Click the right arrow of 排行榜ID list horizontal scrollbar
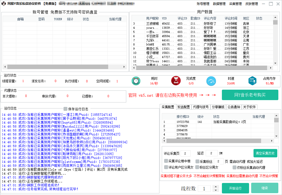The width and height of the screenshot is (282, 195). click(272, 141)
